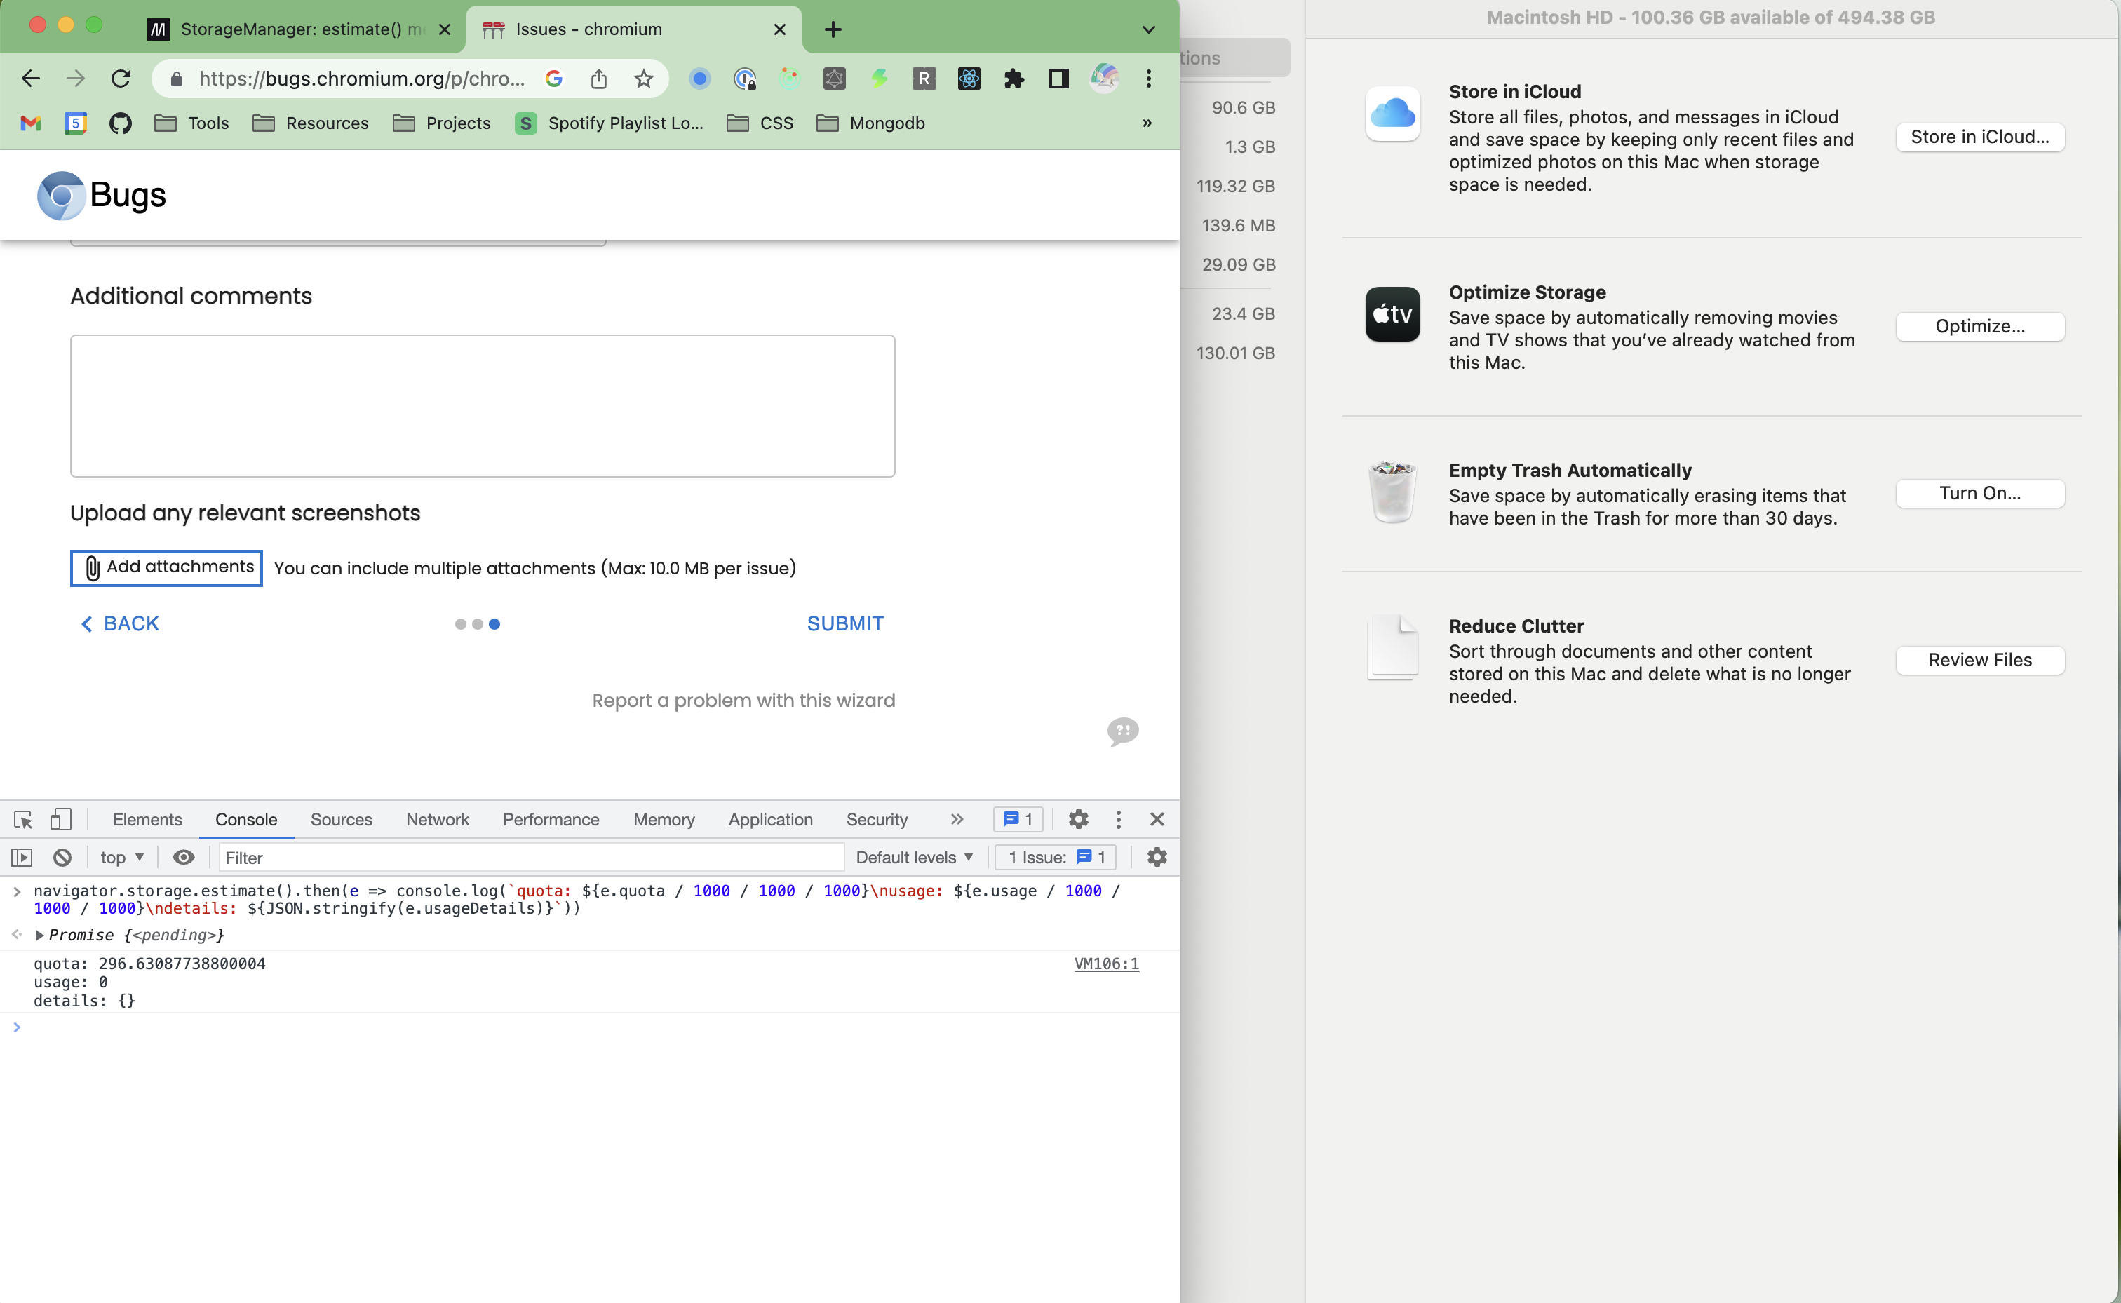Open the Projects bookmark folder
Image resolution: width=2121 pixels, height=1303 pixels.
point(441,123)
